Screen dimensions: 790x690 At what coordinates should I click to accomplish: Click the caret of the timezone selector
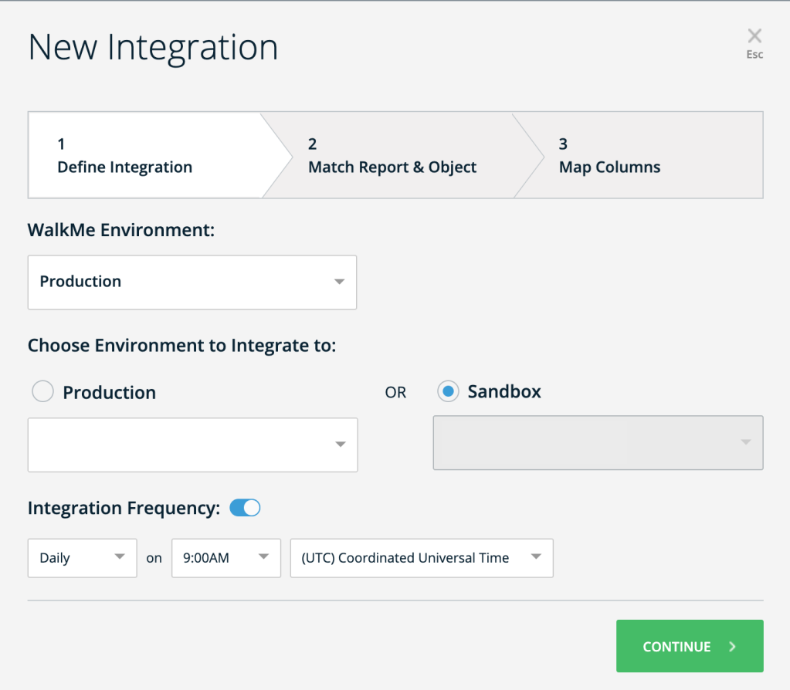click(535, 557)
